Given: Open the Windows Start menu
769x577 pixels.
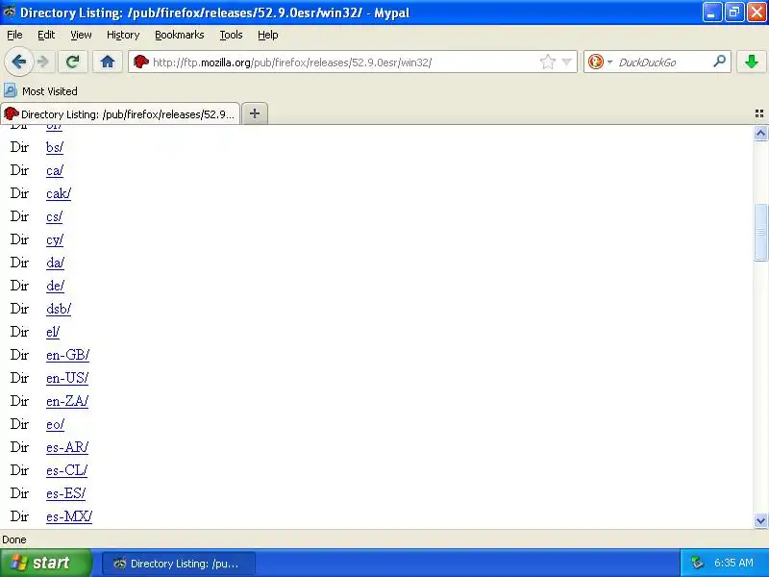Looking at the screenshot, I should coord(45,563).
